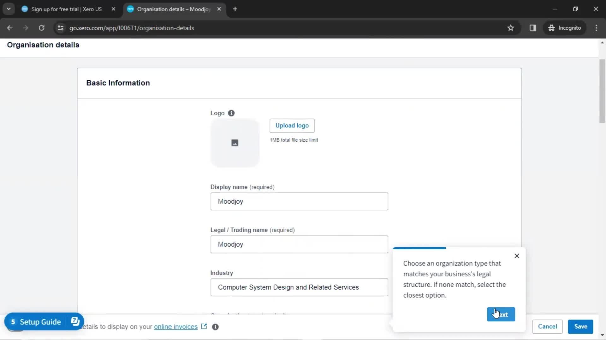
Task: Click the site information icon in address bar
Action: pos(61,28)
